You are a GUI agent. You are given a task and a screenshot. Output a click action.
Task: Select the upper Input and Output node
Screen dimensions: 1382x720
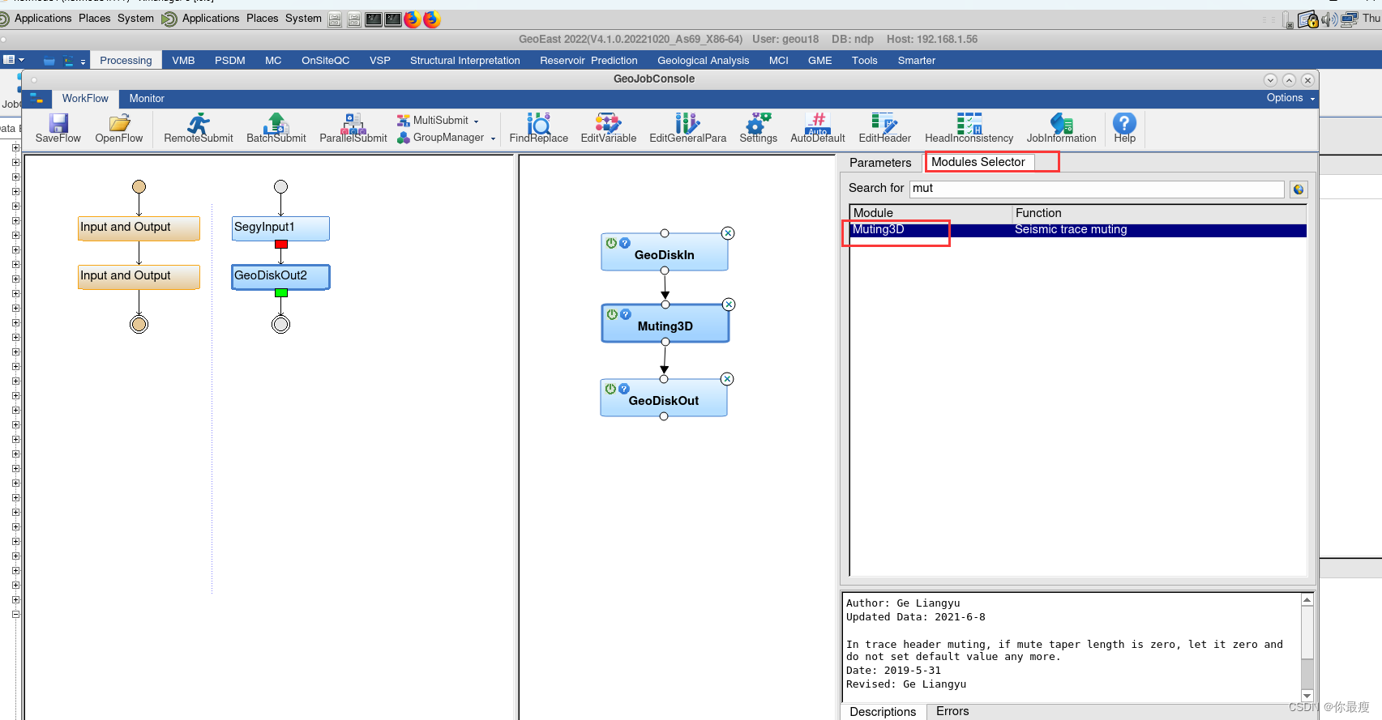(x=139, y=228)
